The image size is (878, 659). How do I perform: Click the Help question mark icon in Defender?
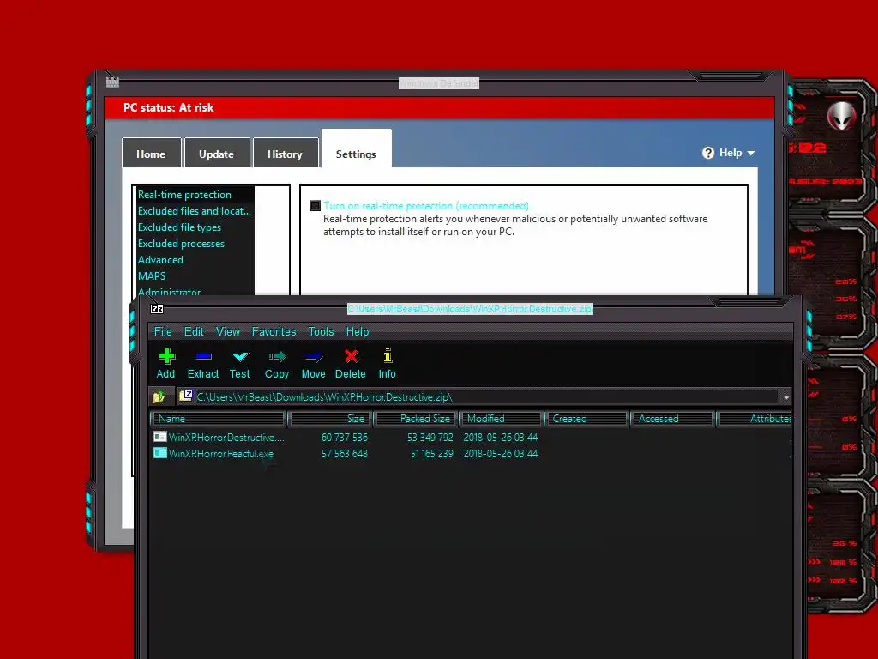click(x=708, y=153)
